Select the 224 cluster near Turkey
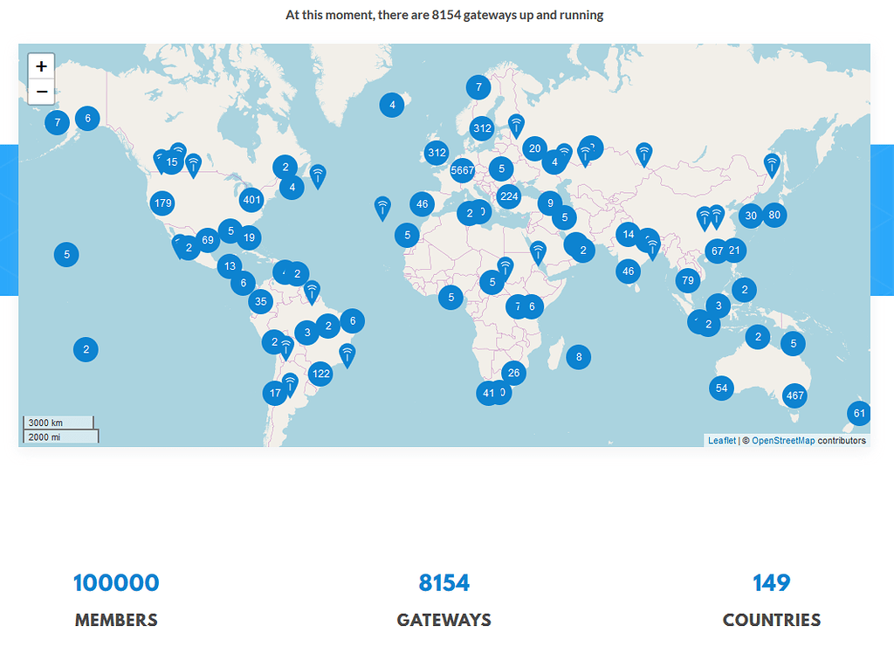 [x=508, y=197]
